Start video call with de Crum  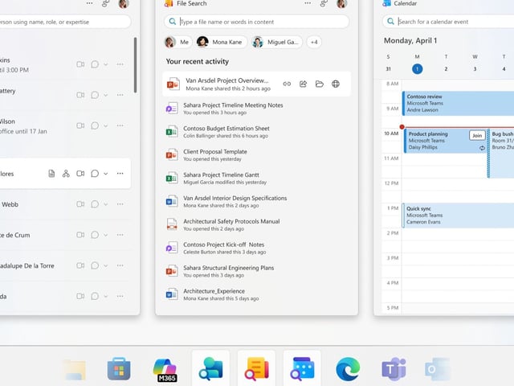tap(80, 235)
